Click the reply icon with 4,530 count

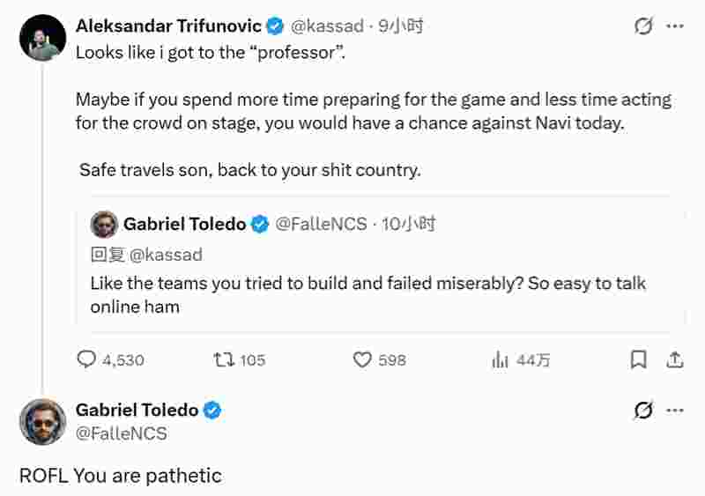point(87,359)
